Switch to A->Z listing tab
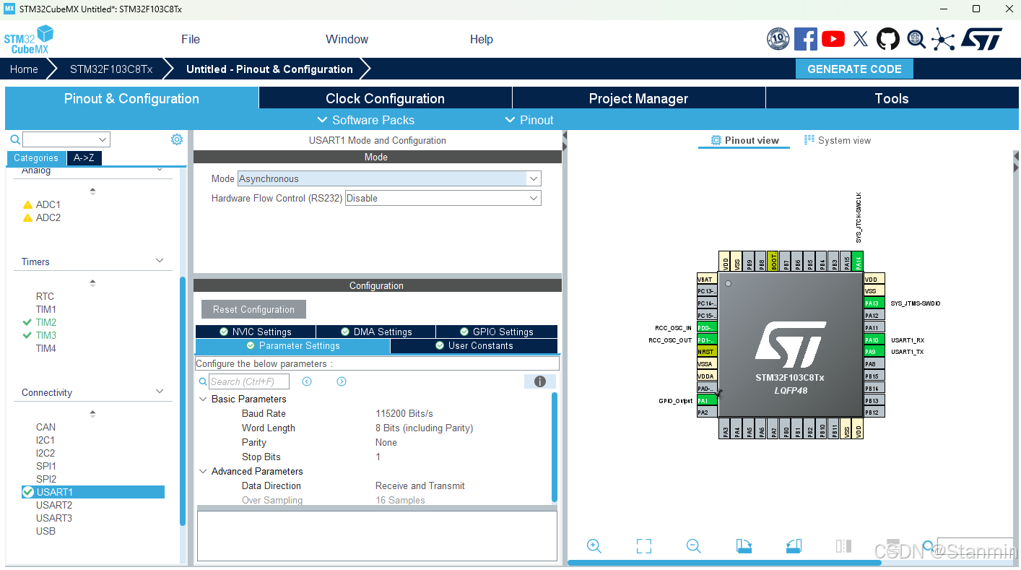This screenshot has width=1021, height=570. pyautogui.click(x=84, y=157)
